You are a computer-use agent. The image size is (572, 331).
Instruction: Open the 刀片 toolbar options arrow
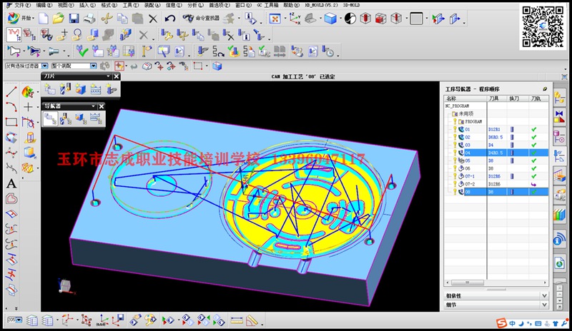click(x=108, y=76)
